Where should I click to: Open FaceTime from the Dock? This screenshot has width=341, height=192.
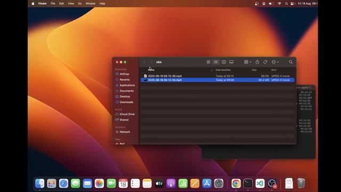tap(111, 183)
